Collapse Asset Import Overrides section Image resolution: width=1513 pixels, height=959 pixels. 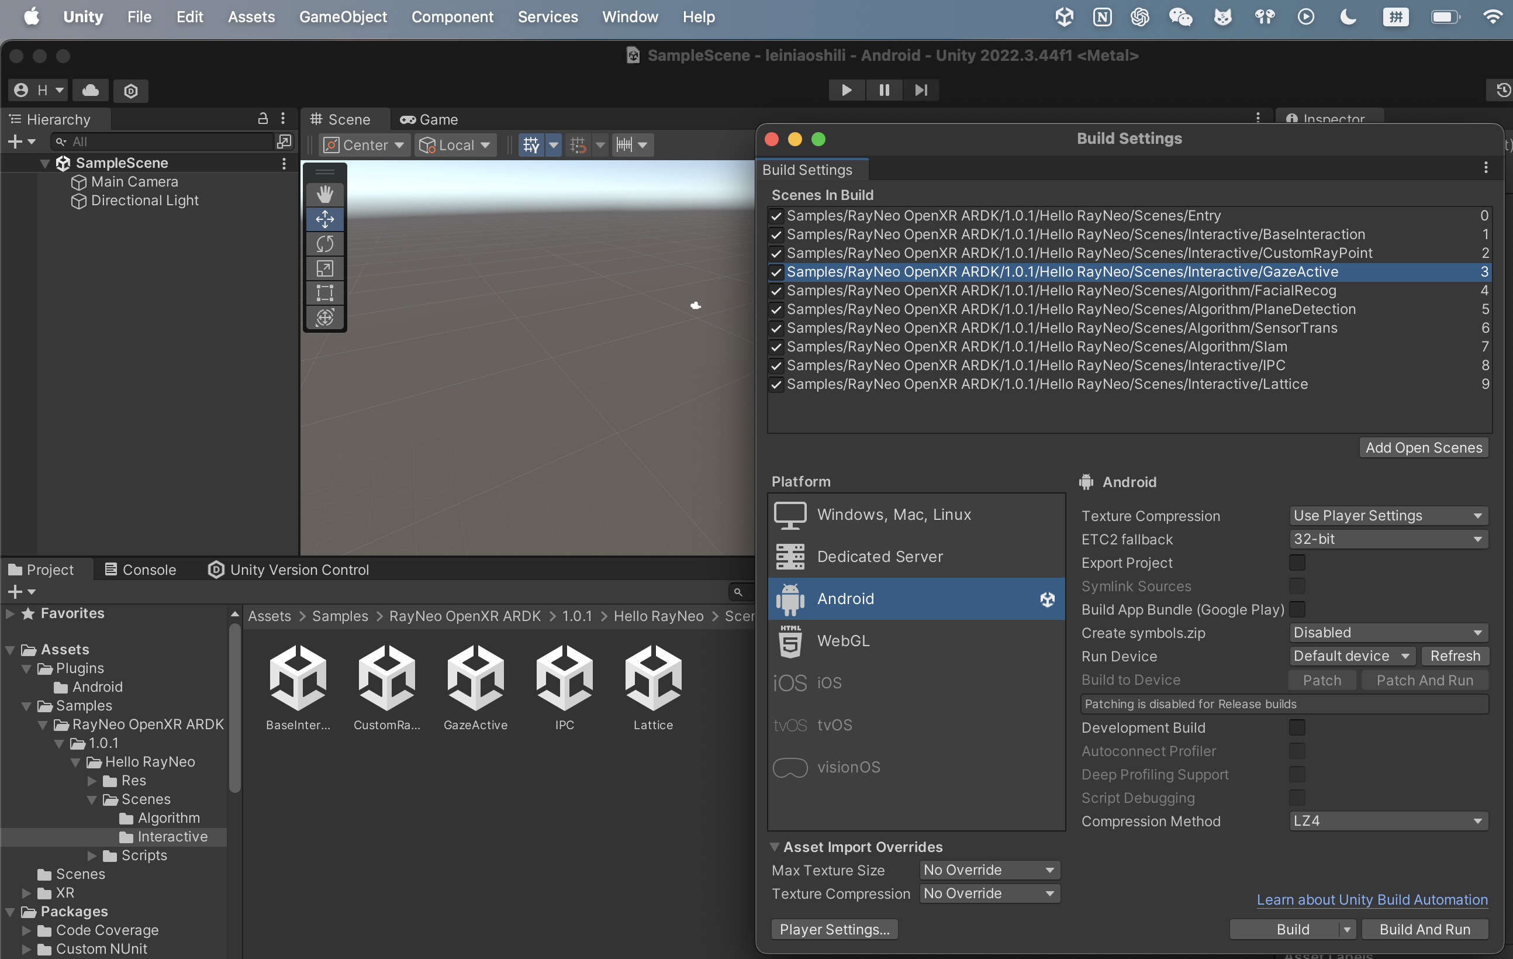tap(775, 847)
